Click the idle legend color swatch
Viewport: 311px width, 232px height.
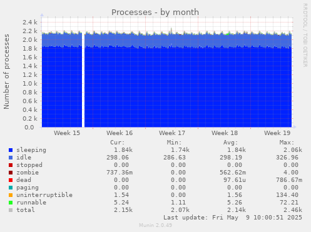(11, 158)
